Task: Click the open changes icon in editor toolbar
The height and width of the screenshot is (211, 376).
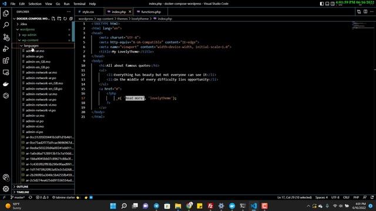Action: pos(359,12)
